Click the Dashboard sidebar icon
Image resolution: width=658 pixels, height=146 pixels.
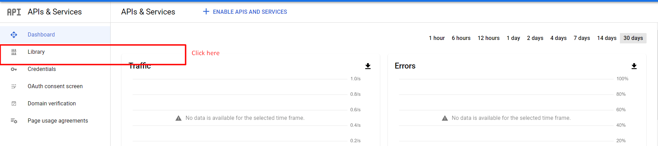[14, 35]
